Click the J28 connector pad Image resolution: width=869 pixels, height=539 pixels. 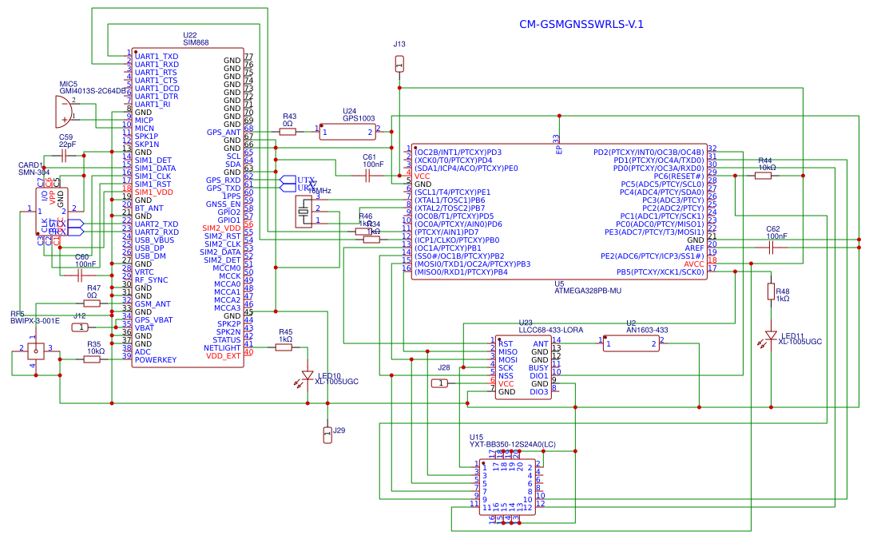[x=439, y=382]
